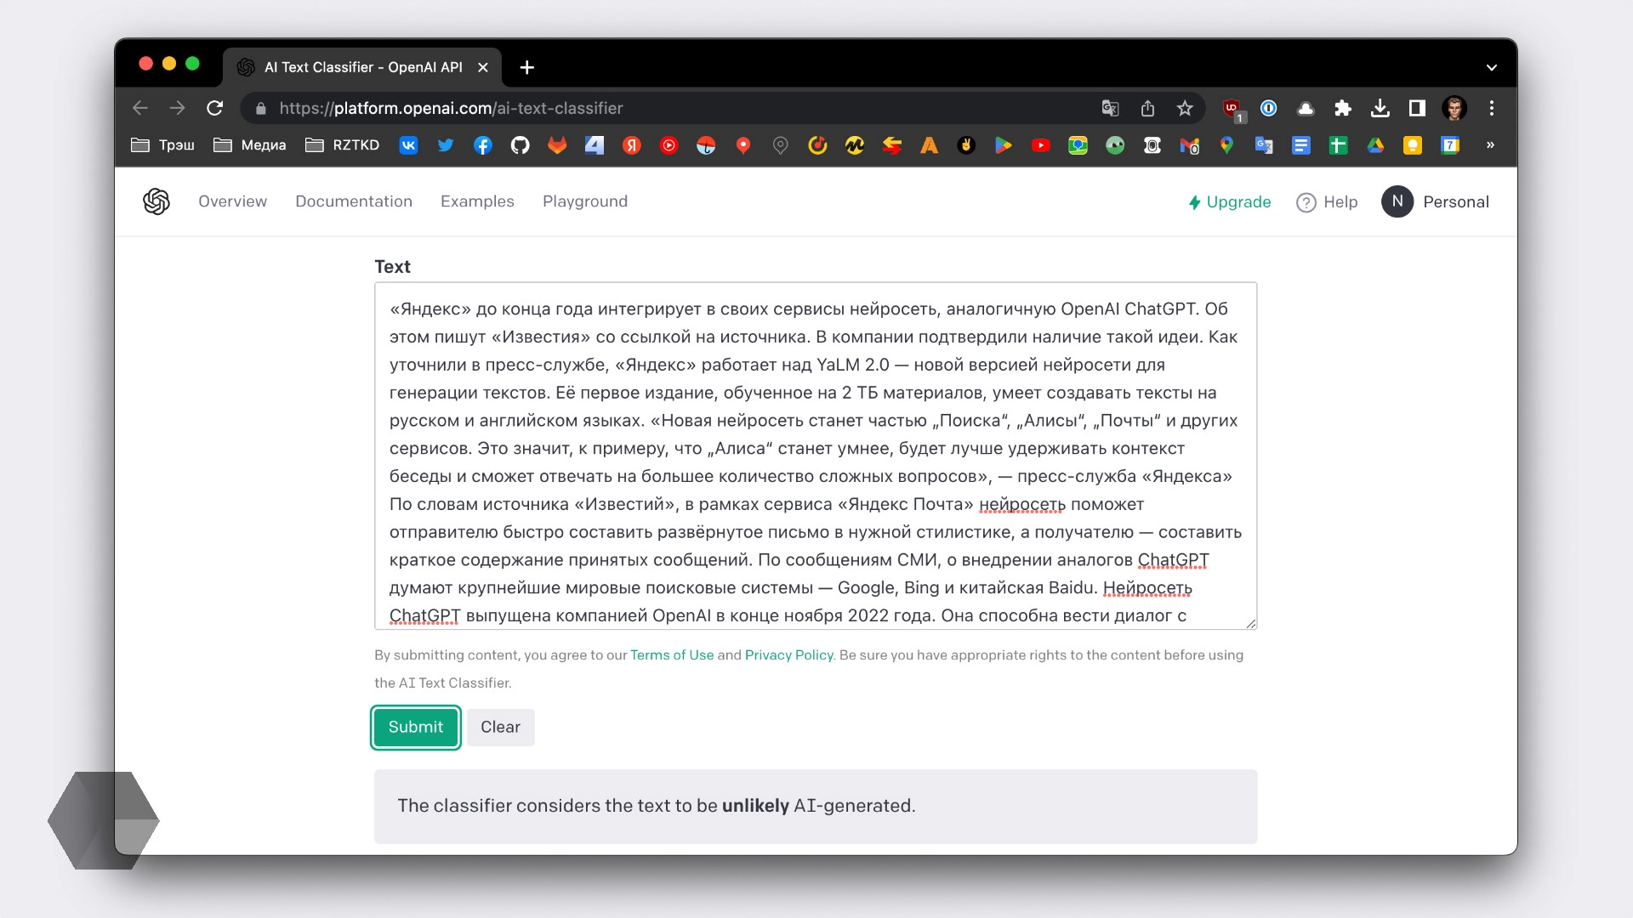Switch to the Playground tab
The height and width of the screenshot is (918, 1633).
[585, 201]
